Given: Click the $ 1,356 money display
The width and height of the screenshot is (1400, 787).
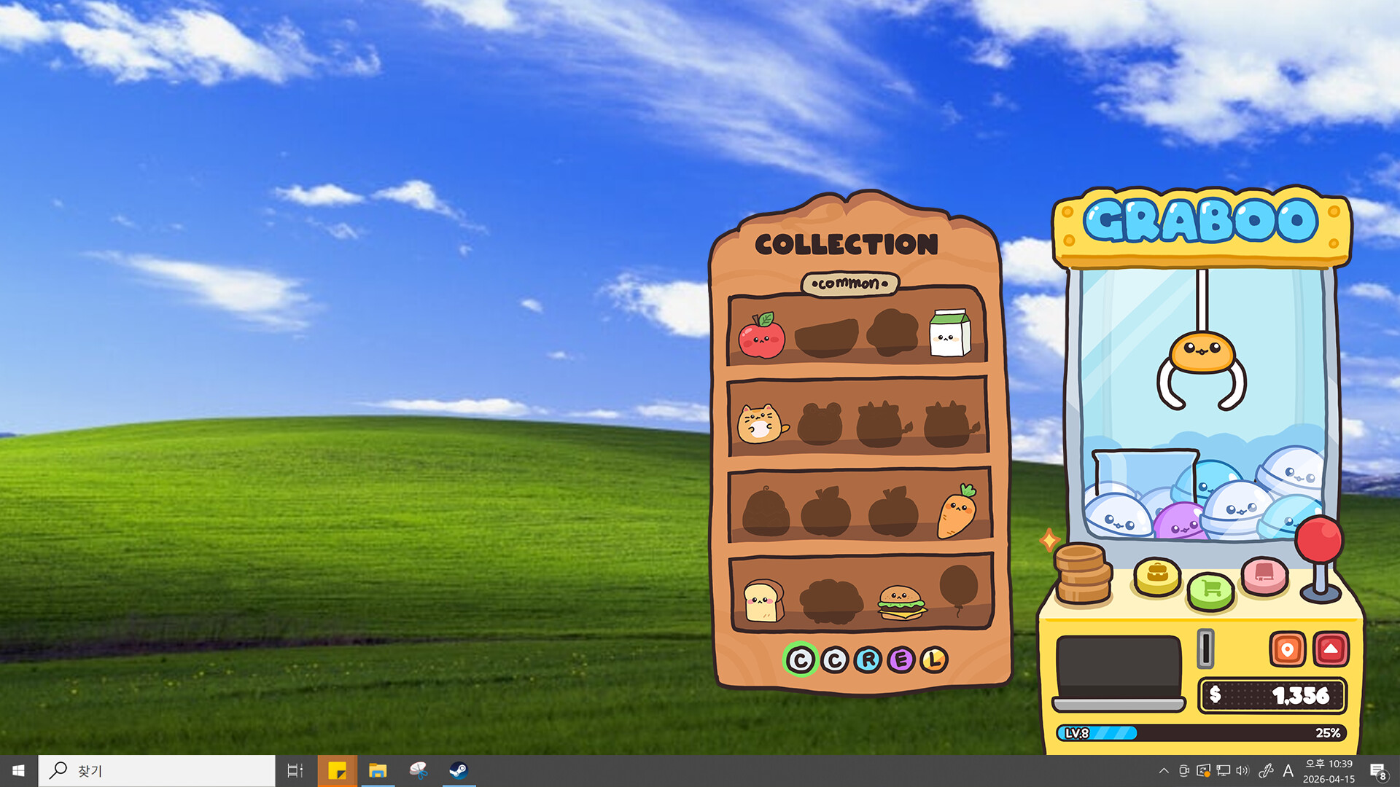Looking at the screenshot, I should pos(1272,695).
